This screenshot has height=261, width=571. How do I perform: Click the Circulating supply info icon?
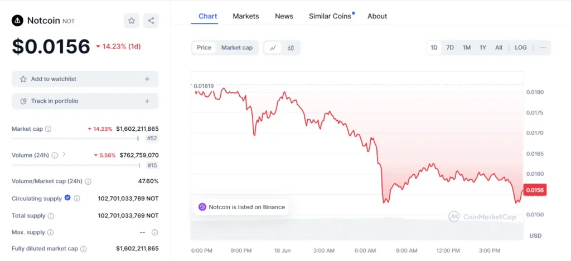coord(77,199)
